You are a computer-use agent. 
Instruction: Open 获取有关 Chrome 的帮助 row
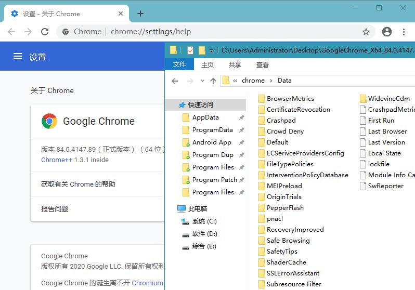tap(98, 184)
